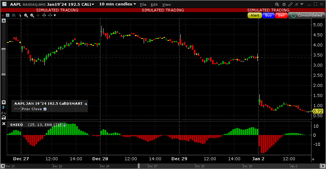Click the blue Buy button
Screen dimensions: 326x169
pyautogui.click(x=269, y=15)
